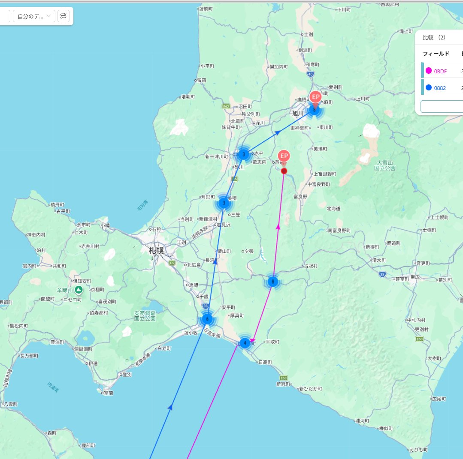This screenshot has width=463, height=459.
Task: Open cluster marker 8 near 占冠村
Action: pos(273,282)
